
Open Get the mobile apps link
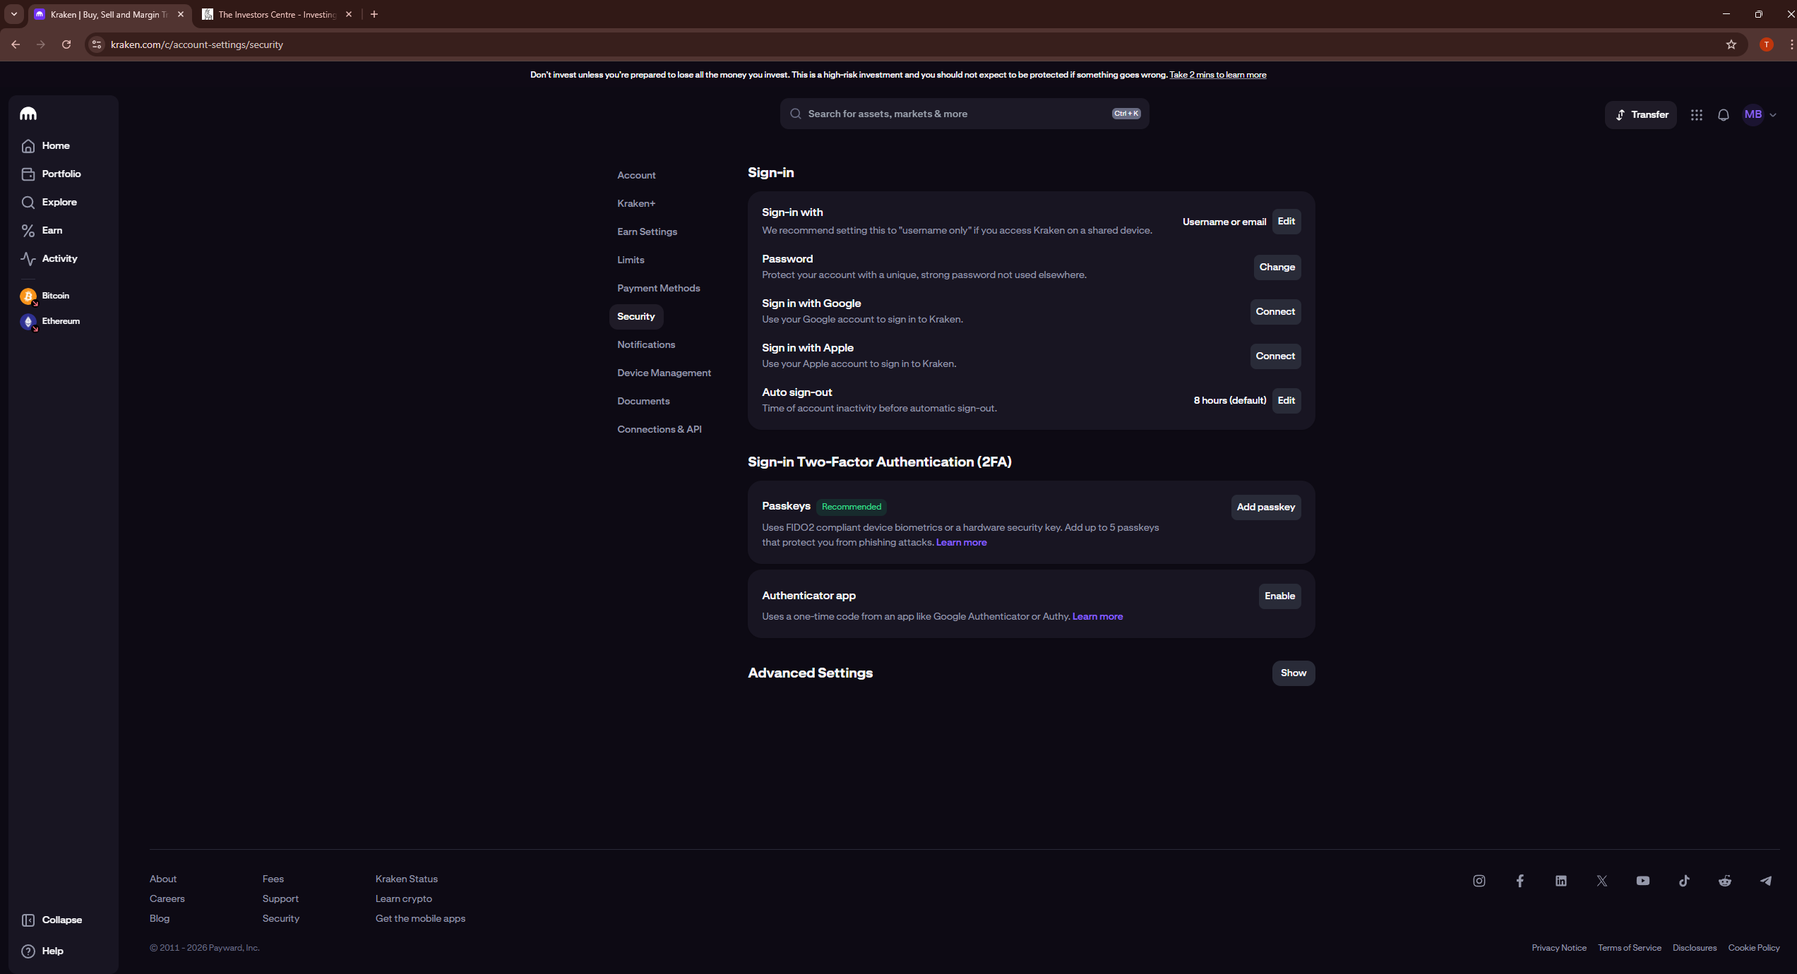coord(420,918)
